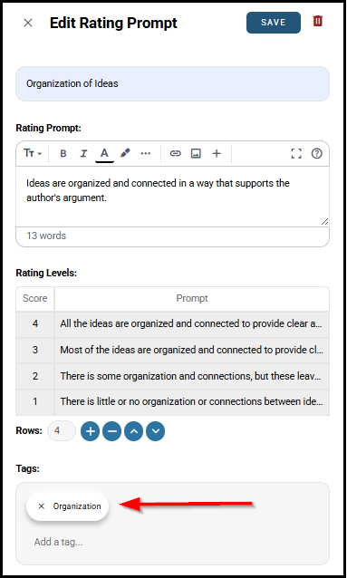Open the text color tool

tap(104, 153)
